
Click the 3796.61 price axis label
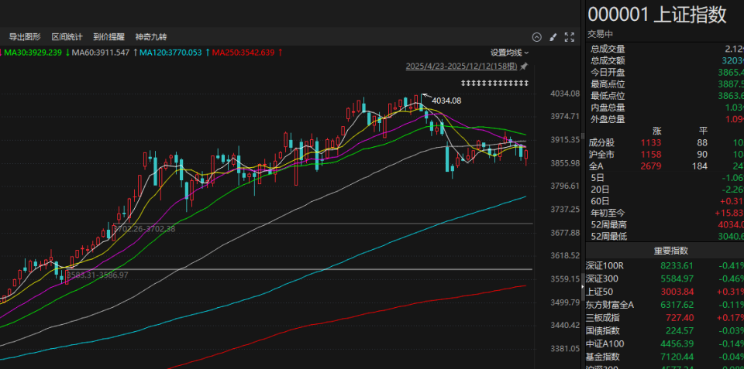coord(565,186)
